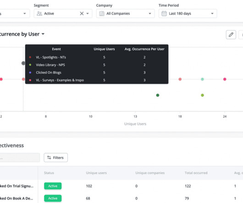Click the calendar icon in Time Period
Viewport: 243px width, 203px height.
click(x=164, y=13)
